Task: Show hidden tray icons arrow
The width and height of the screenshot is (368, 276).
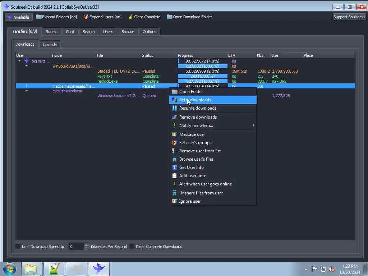Action: click(305, 270)
